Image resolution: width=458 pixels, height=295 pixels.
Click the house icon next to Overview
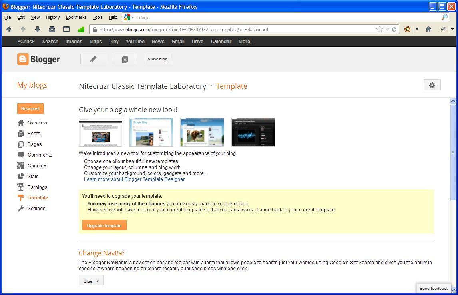[x=21, y=123]
